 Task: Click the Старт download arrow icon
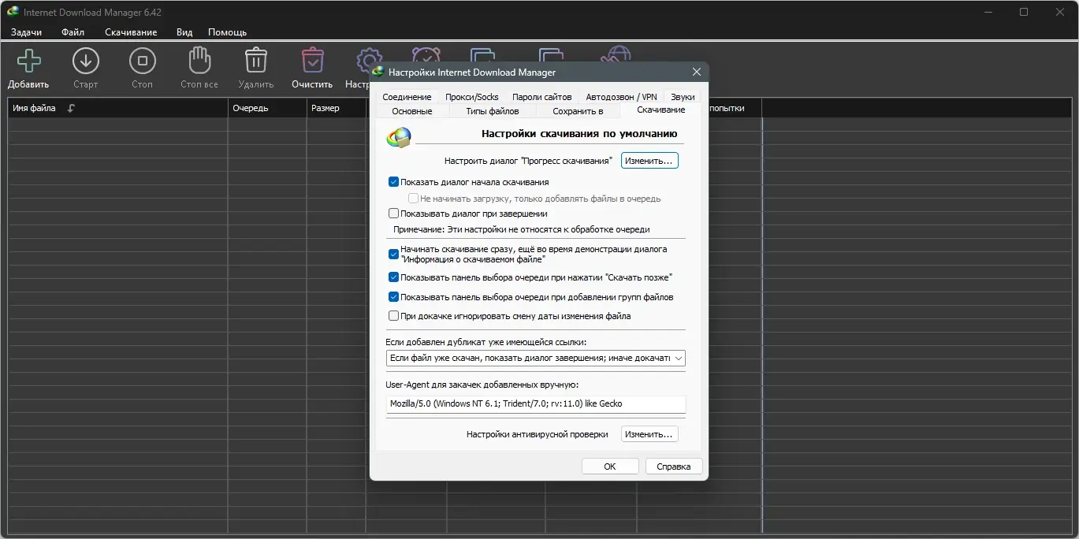click(85, 61)
